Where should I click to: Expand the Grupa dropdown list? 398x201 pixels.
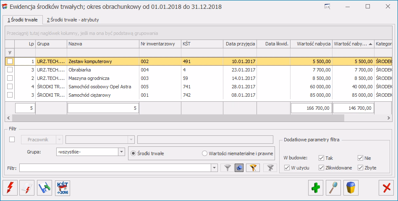pos(121,152)
